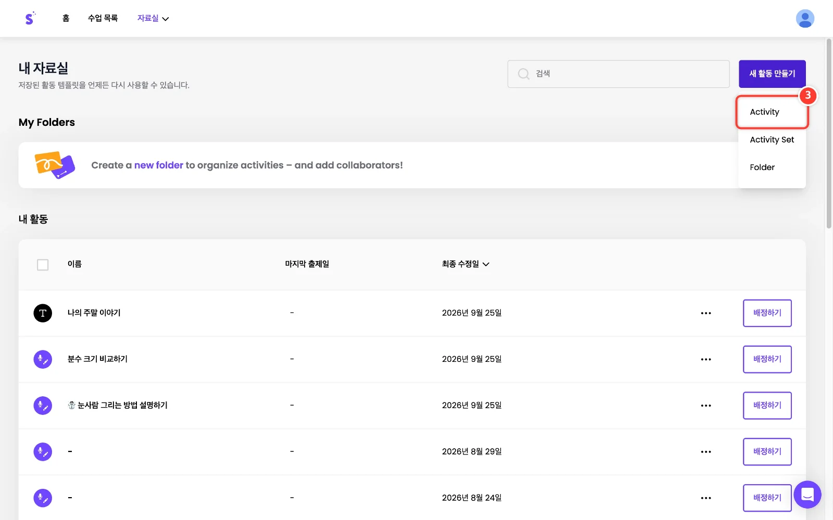Open the site logo home link
The image size is (833, 520).
[x=30, y=18]
